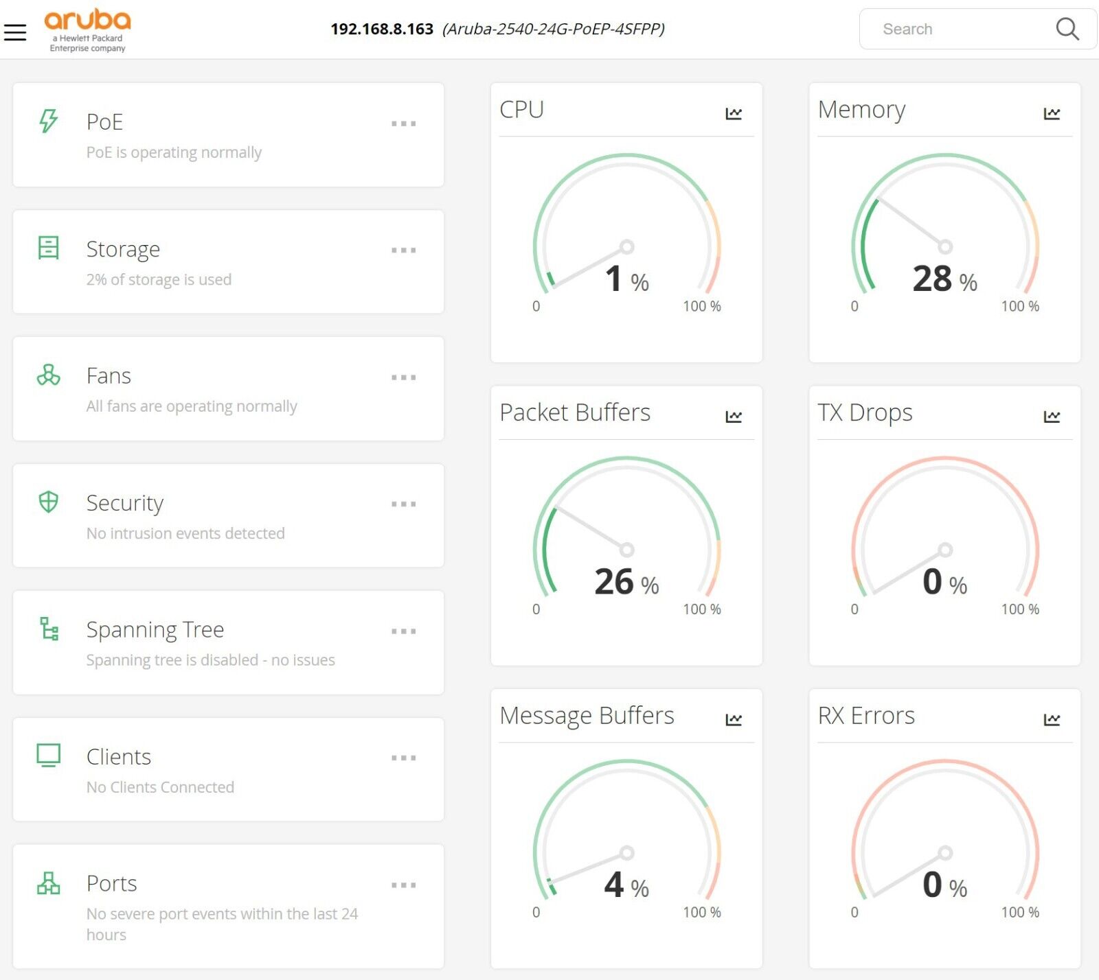Open the Ports card more options

tap(403, 885)
